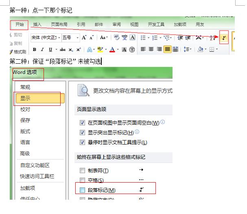Viewport: 247px width, 214px height.
Task: Click the Grow Font button
Action: coord(84,38)
